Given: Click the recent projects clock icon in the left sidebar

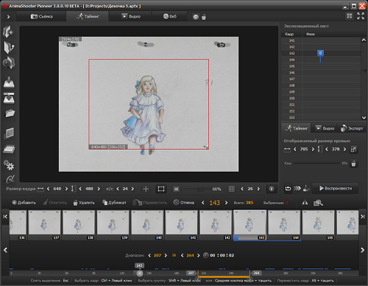Looking at the screenshot, I should click(9, 63).
